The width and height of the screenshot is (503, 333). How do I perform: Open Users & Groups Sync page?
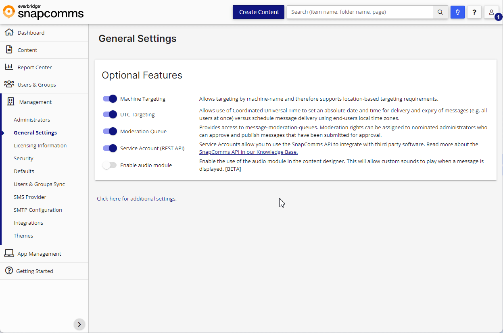39,184
